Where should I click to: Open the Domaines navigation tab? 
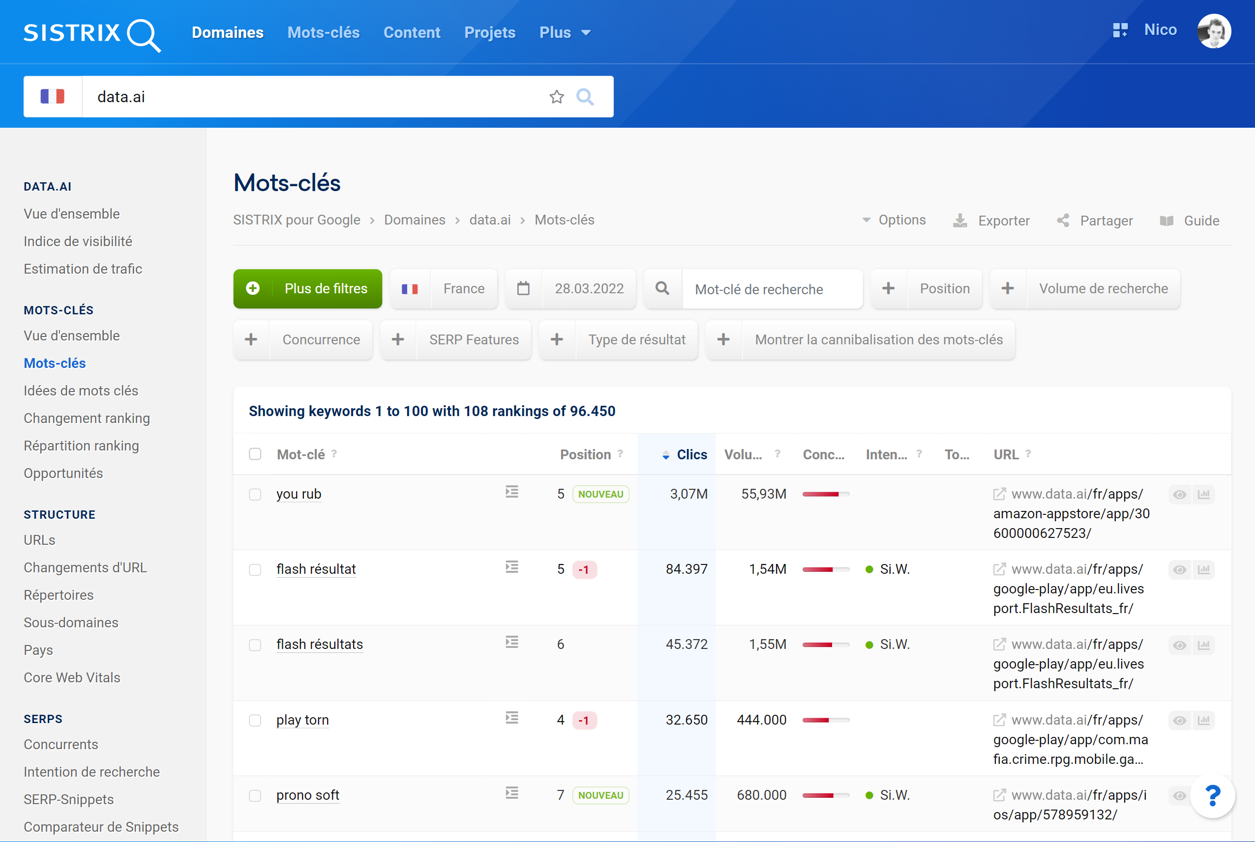(x=227, y=33)
